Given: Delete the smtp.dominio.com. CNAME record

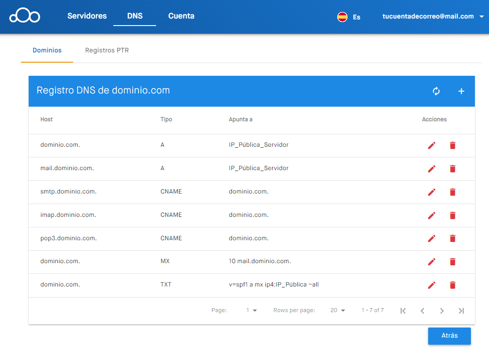Looking at the screenshot, I should click(452, 192).
